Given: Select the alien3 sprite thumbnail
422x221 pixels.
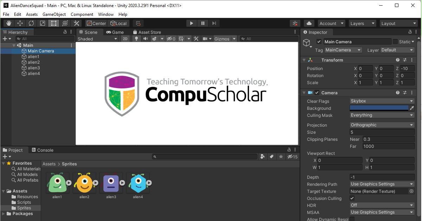Looking at the screenshot, I should [111, 183].
